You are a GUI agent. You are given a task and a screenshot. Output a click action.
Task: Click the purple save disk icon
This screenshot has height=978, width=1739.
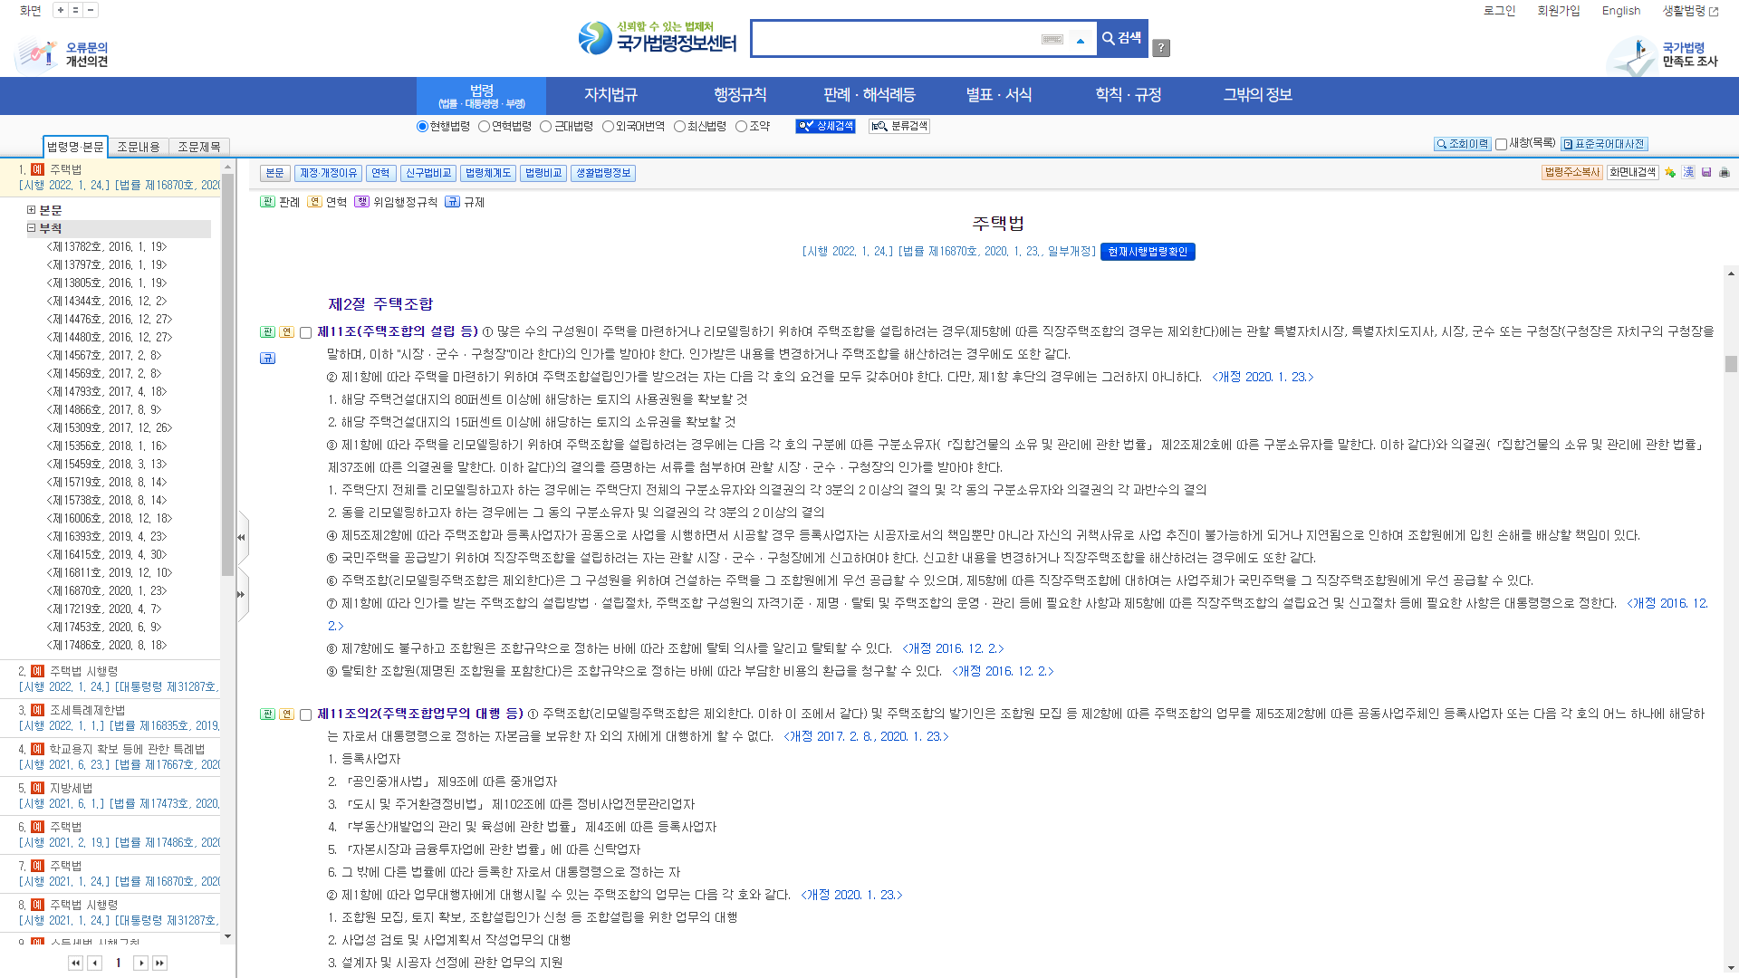tap(1706, 173)
